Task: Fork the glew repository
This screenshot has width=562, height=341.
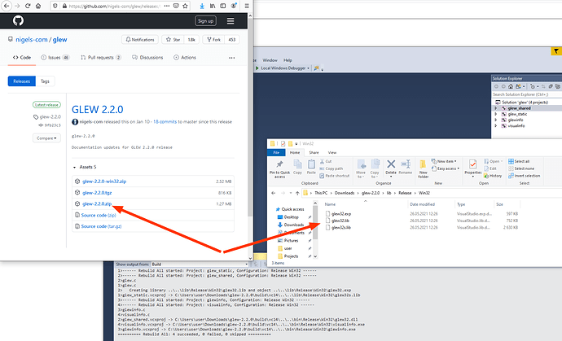Action: [213, 40]
